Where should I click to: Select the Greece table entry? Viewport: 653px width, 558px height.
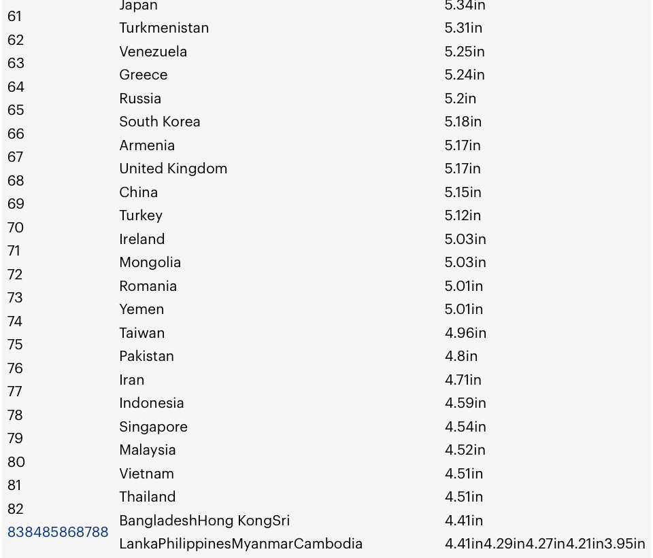(143, 75)
